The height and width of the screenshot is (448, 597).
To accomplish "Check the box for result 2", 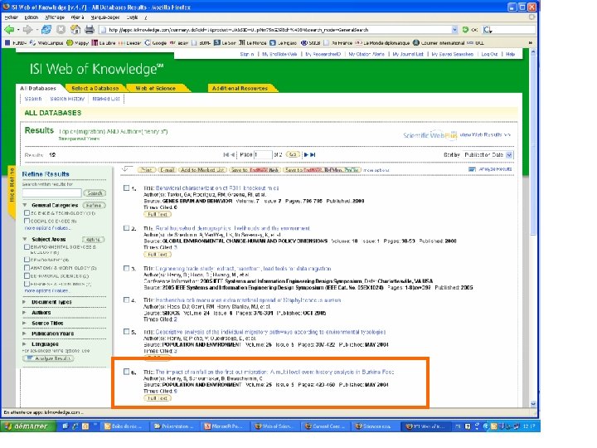I will [x=126, y=228].
